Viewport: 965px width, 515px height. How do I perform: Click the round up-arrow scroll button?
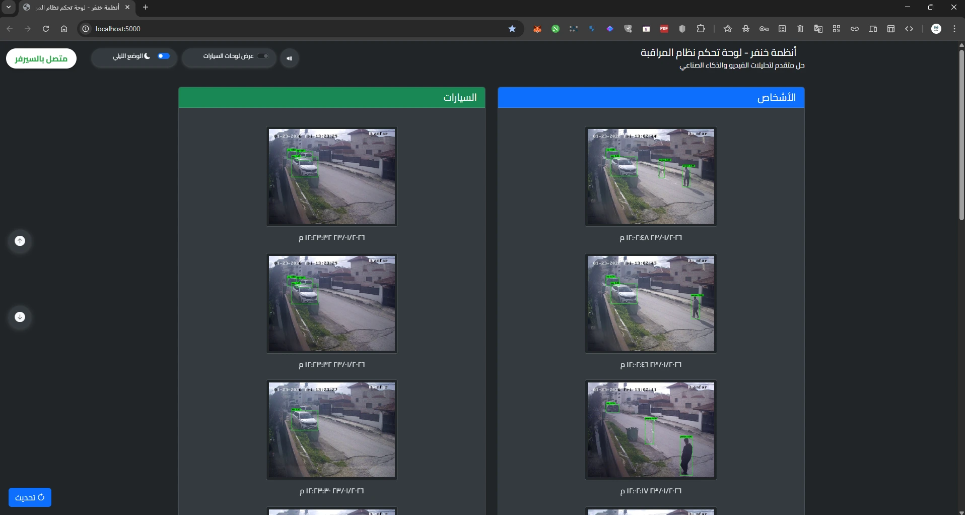pyautogui.click(x=20, y=241)
